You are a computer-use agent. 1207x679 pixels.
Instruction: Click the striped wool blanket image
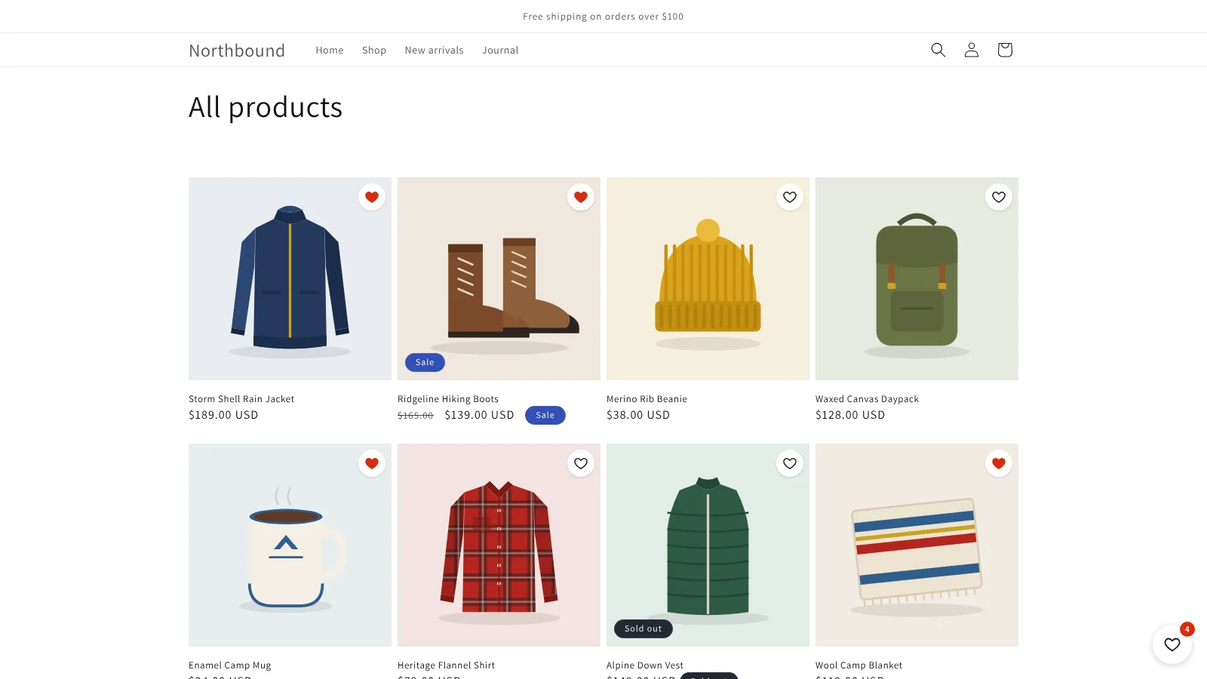point(917,545)
